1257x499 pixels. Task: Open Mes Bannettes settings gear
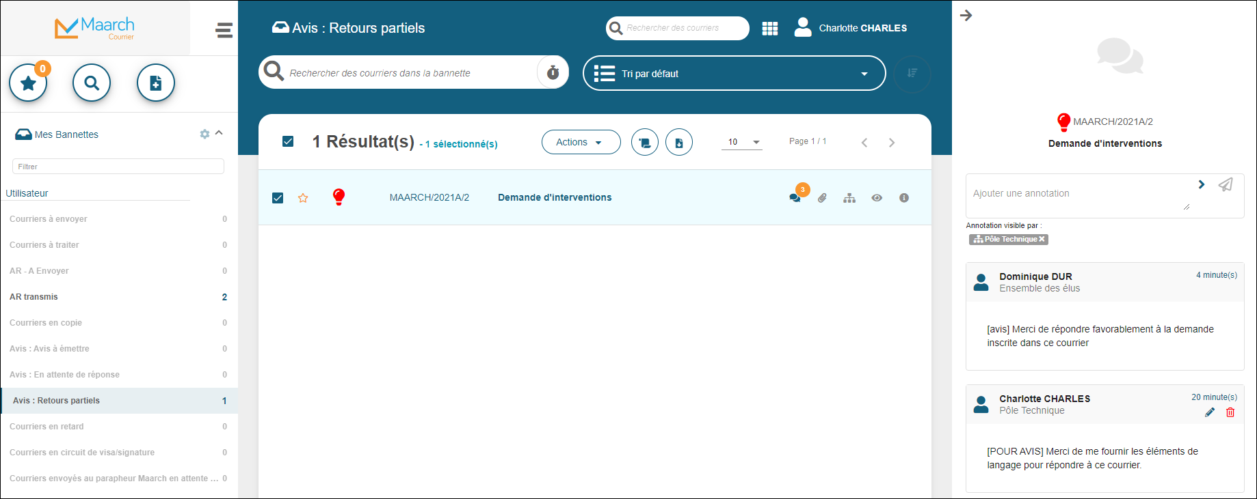click(x=204, y=134)
